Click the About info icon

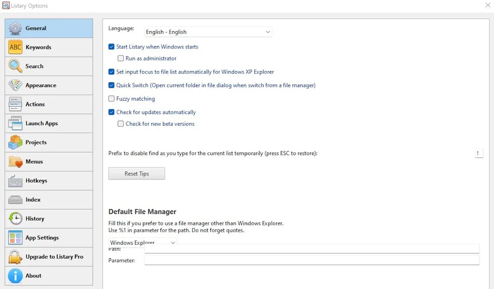(x=15, y=275)
